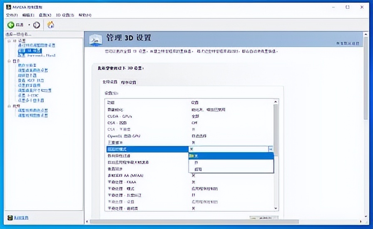Click the horizontal scrollbar right arrow
The height and width of the screenshot is (229, 373).
point(361,222)
